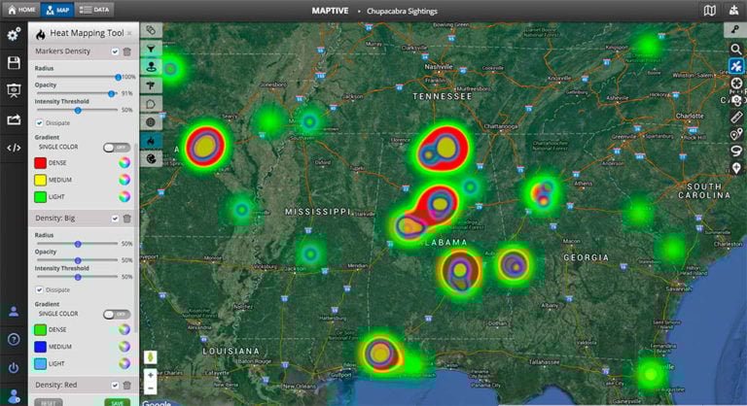Select the ruler distance measuring tool
This screenshot has width=747, height=406.
click(736, 118)
